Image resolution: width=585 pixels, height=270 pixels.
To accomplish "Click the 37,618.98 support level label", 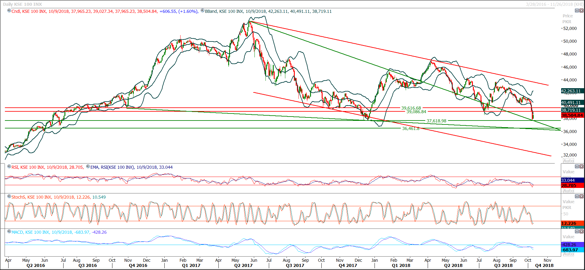I will coord(436,121).
